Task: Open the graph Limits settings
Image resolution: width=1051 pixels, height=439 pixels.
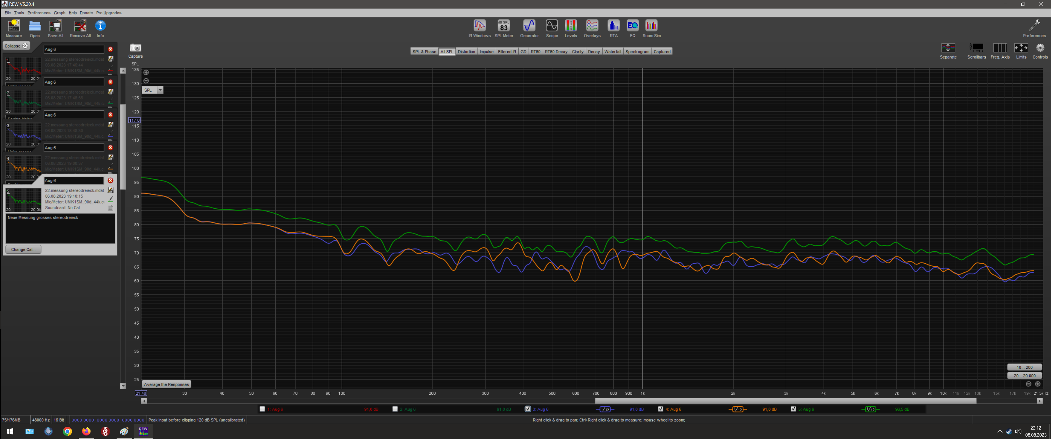Action: 1021,49
